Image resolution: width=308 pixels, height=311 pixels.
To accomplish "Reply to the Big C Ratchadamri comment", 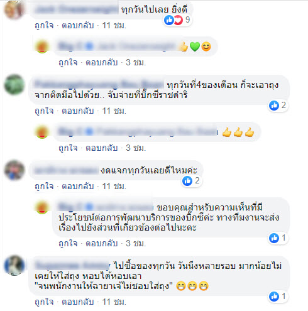I will tap(77, 111).
